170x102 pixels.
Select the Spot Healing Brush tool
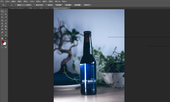coord(2,20)
